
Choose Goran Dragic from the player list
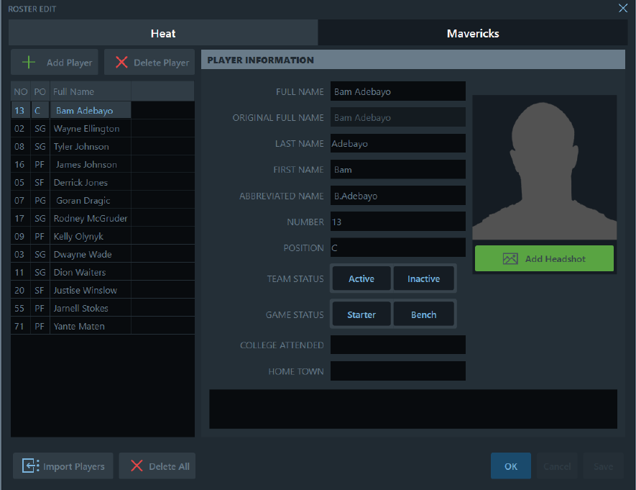(x=83, y=200)
